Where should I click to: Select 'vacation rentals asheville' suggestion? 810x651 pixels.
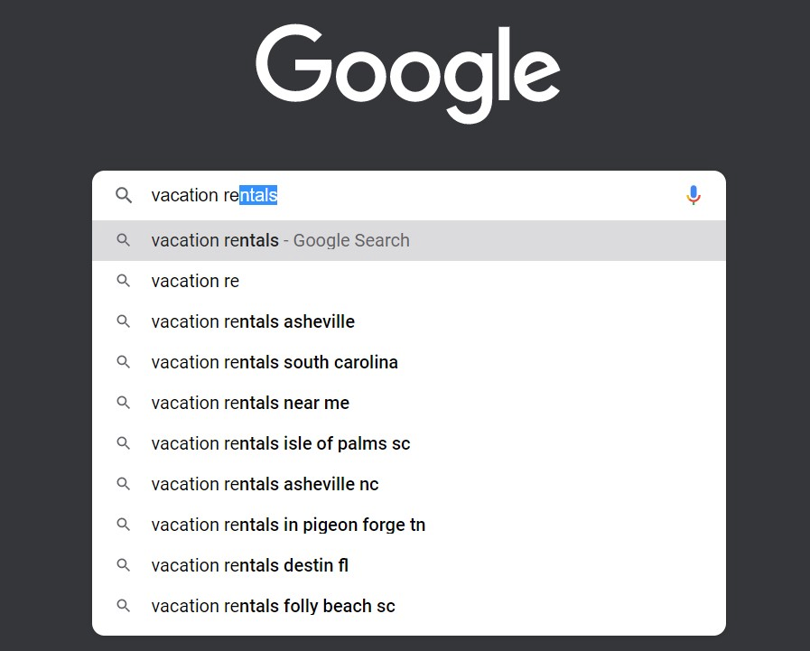(x=409, y=321)
